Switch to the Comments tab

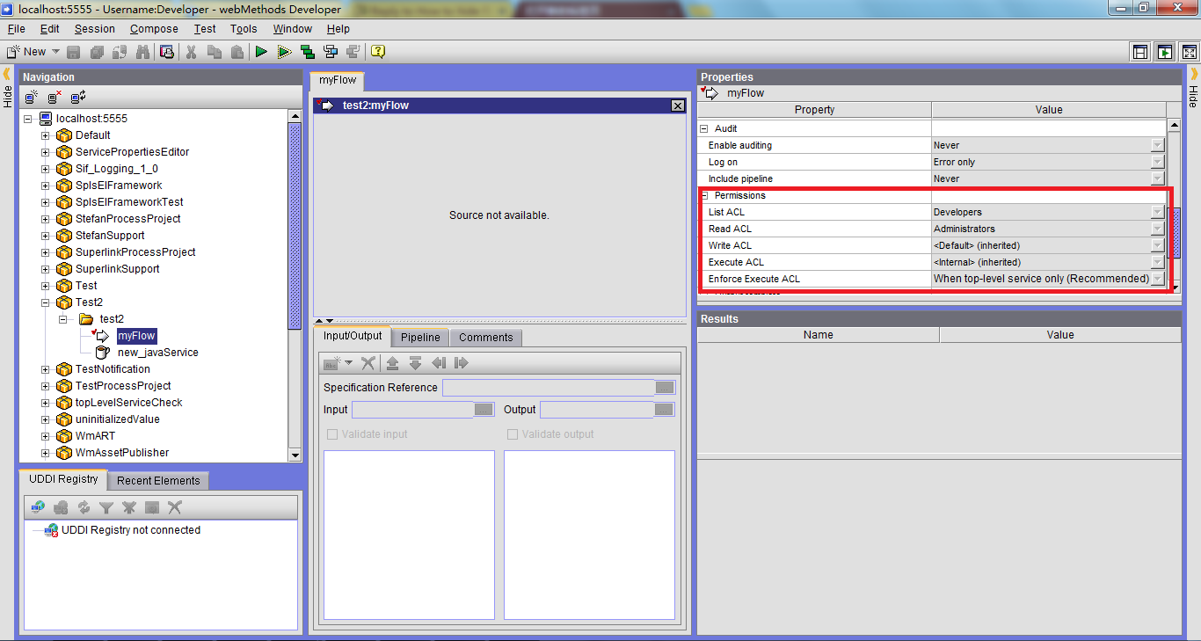click(x=485, y=338)
